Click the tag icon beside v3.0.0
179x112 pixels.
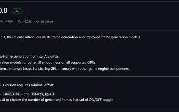(20, 22)
